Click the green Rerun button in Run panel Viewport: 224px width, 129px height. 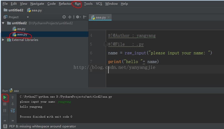pyautogui.click(x=5, y=98)
